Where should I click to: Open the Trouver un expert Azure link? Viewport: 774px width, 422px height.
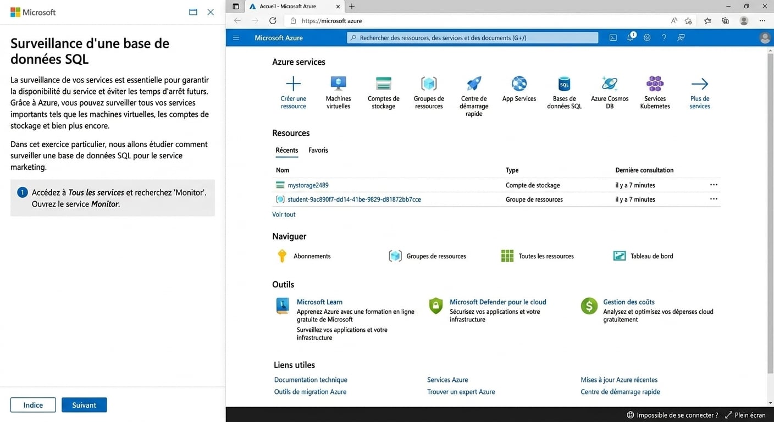tap(461, 392)
